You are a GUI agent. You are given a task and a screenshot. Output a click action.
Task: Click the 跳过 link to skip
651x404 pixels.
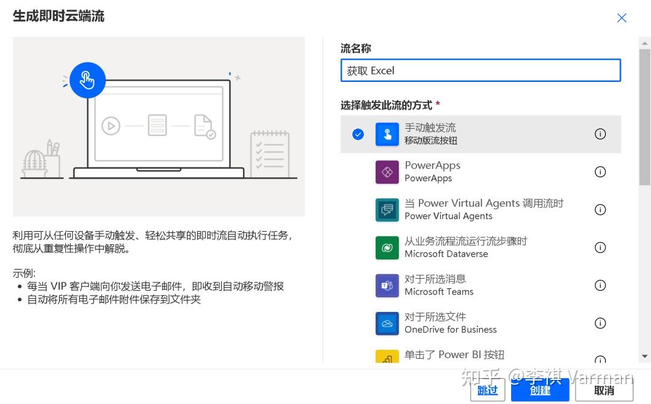pyautogui.click(x=487, y=390)
